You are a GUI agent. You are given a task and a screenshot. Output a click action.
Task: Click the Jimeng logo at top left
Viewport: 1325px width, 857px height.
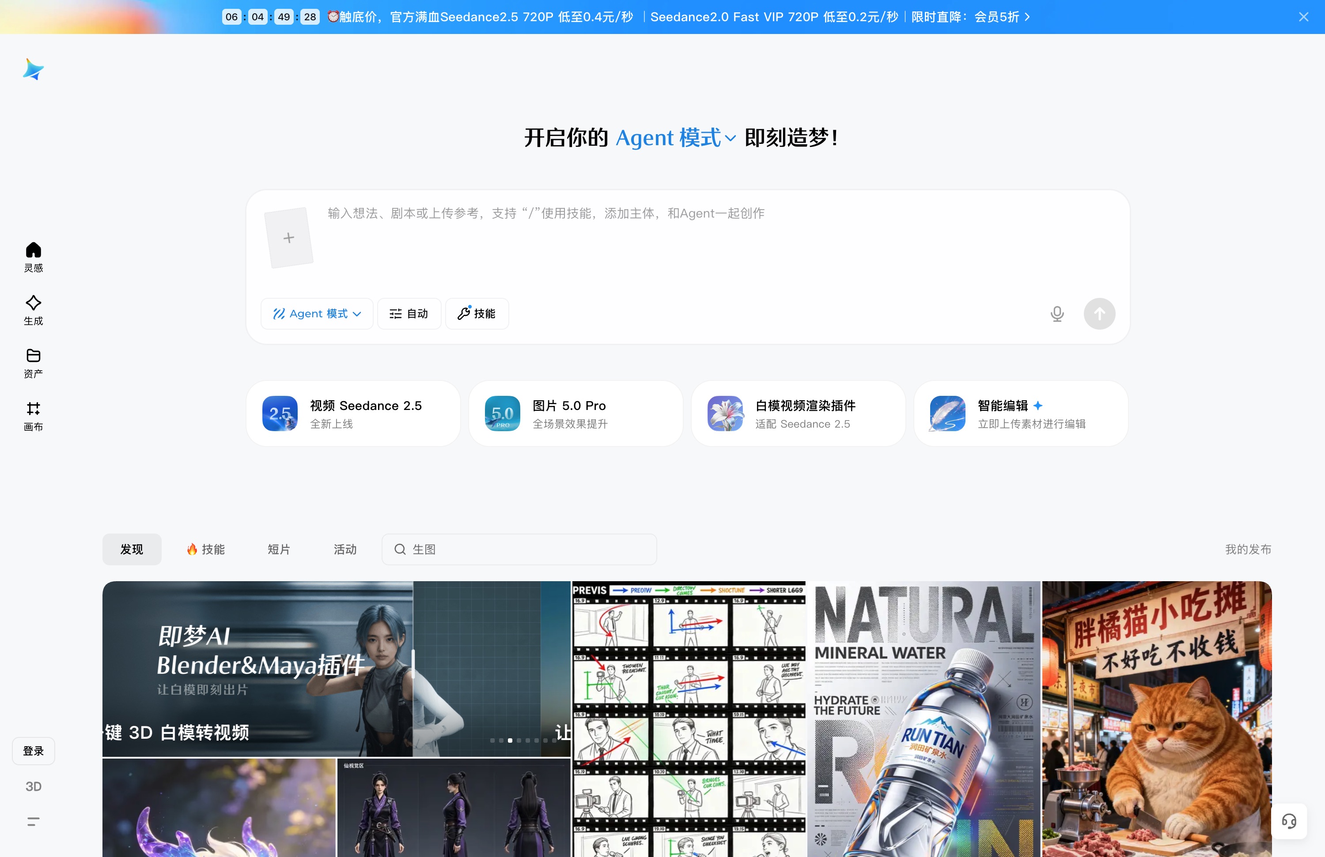pos(34,69)
